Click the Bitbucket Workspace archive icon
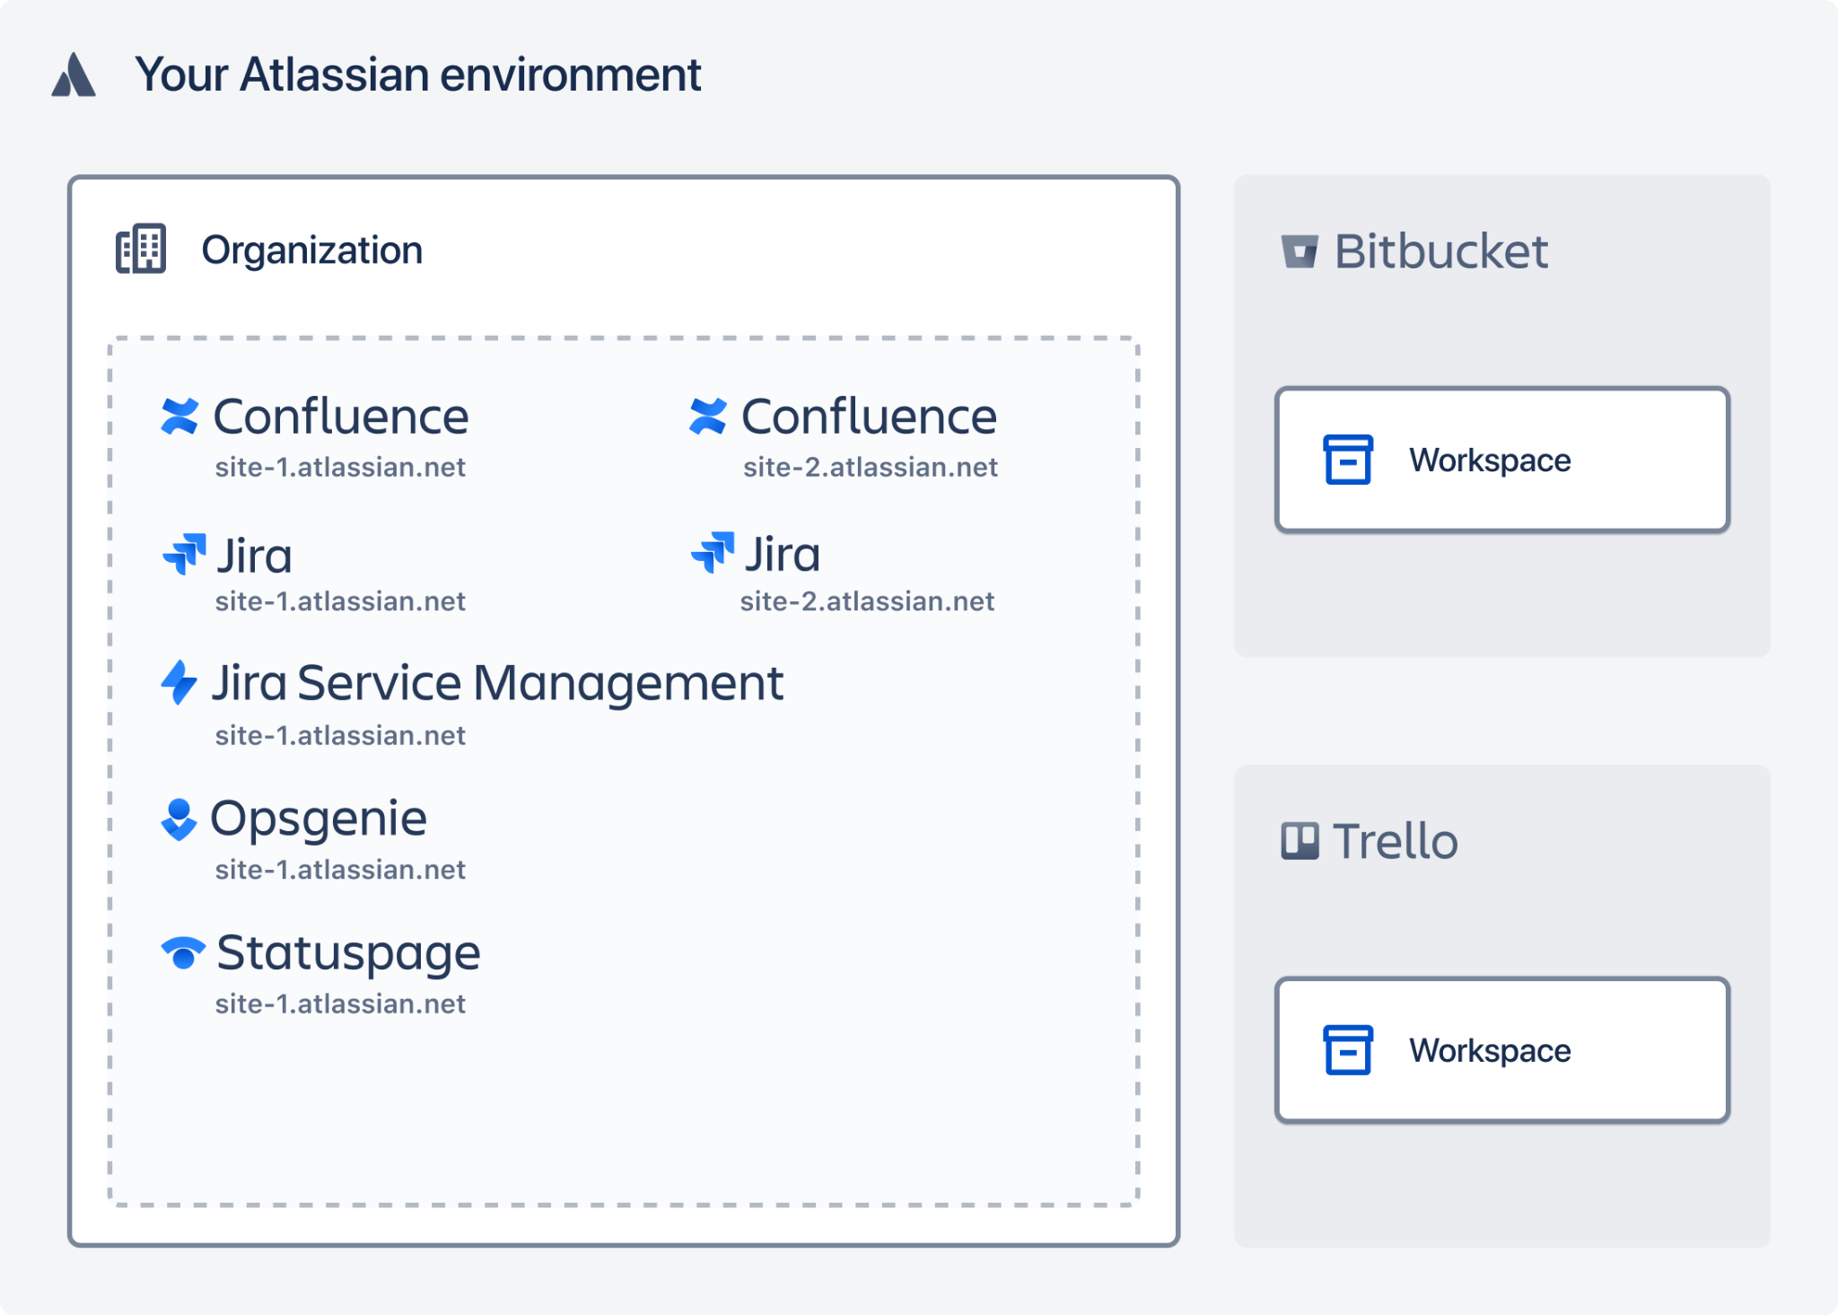 tap(1348, 460)
